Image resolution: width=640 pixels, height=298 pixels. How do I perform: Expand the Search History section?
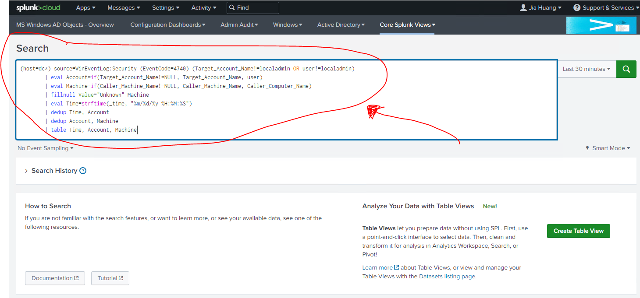tap(26, 171)
